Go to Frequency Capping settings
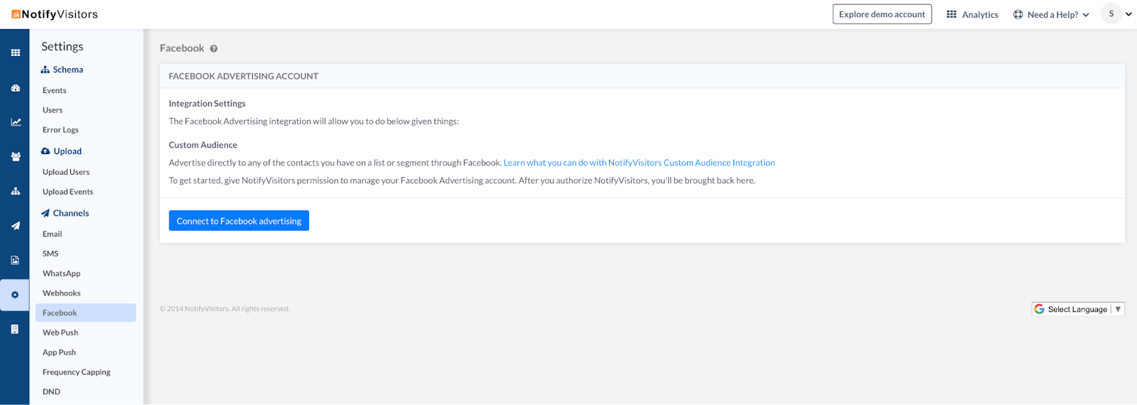1137x405 pixels. [x=76, y=372]
